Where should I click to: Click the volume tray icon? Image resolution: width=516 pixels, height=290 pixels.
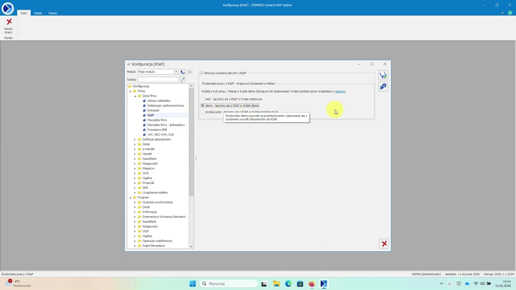coord(483,284)
